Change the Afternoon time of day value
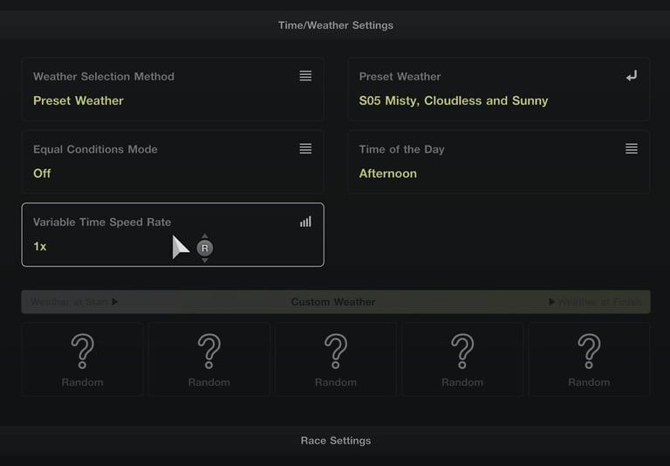The width and height of the screenshot is (670, 466). click(x=388, y=174)
